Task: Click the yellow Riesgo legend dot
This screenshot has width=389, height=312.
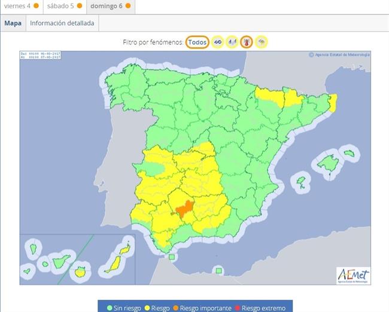Action: click(147, 308)
